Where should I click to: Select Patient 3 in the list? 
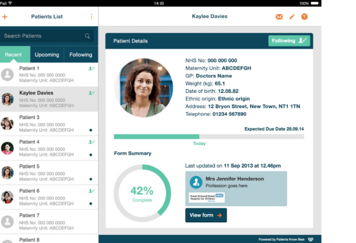point(49,124)
